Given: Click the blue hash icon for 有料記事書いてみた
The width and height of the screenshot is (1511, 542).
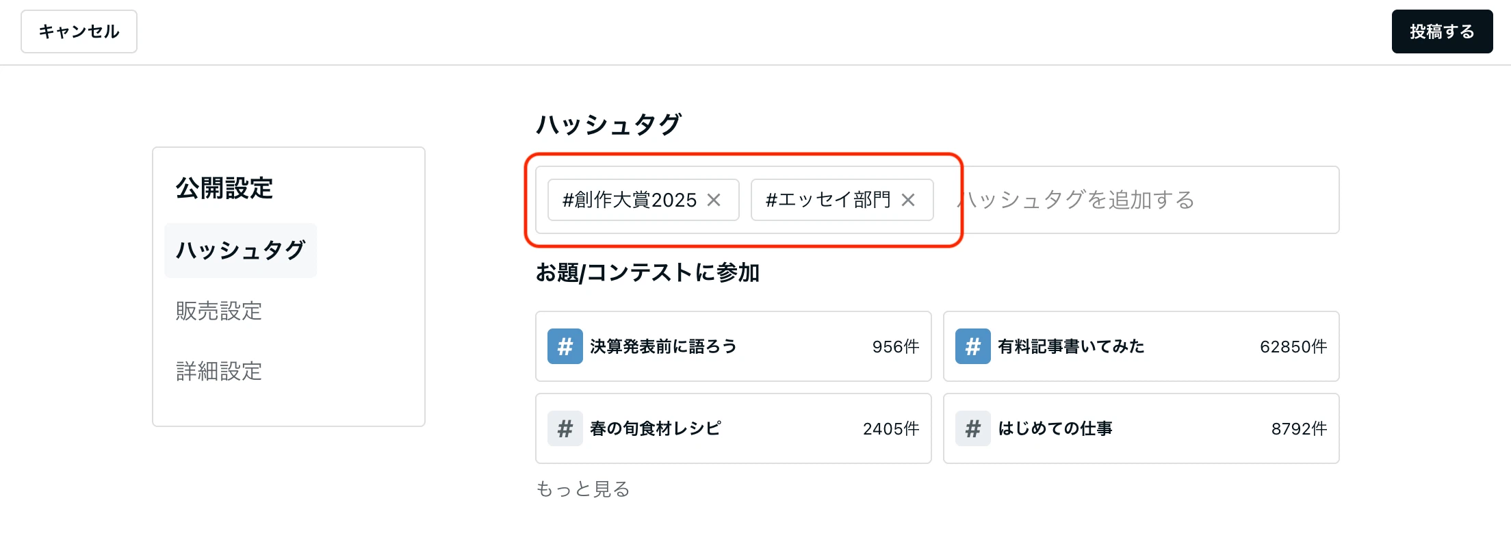Looking at the screenshot, I should [973, 346].
